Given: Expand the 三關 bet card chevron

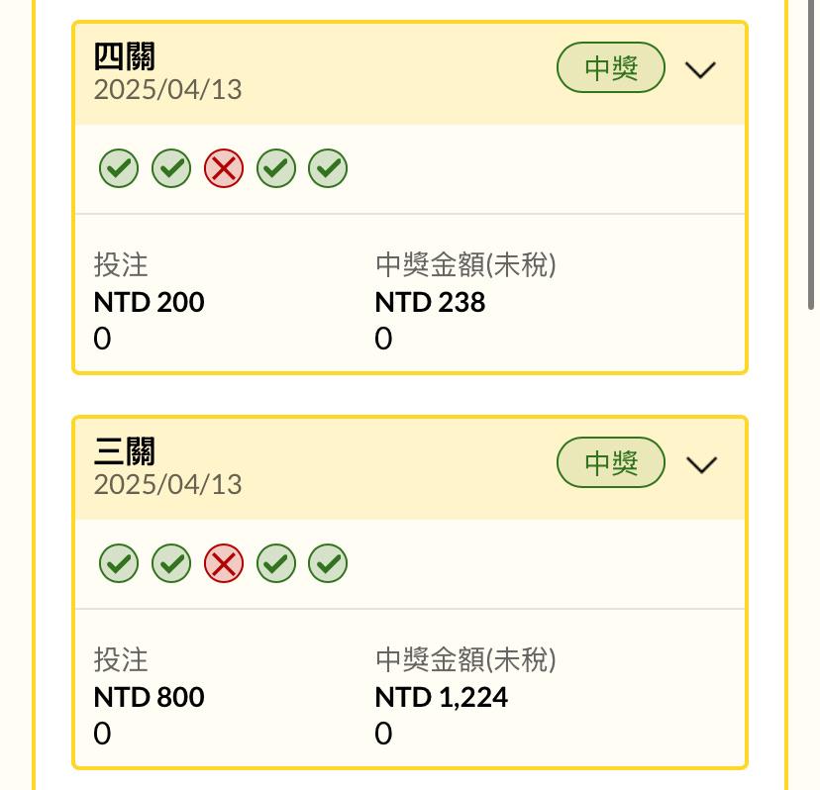Looking at the screenshot, I should (x=700, y=464).
